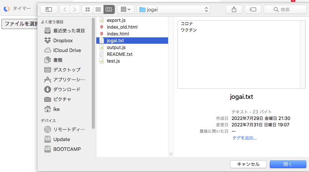Click the デスクトップ desktop icon
This screenshot has width=309, height=172.
[x=48, y=70]
